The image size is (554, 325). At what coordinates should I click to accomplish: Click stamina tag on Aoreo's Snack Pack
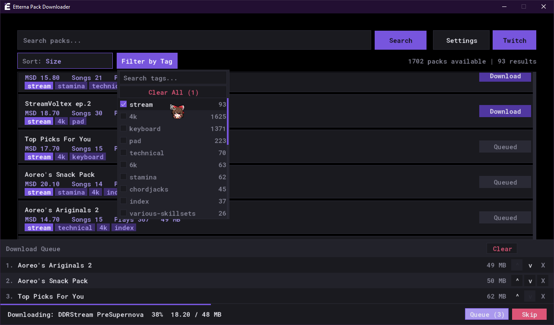point(71,192)
